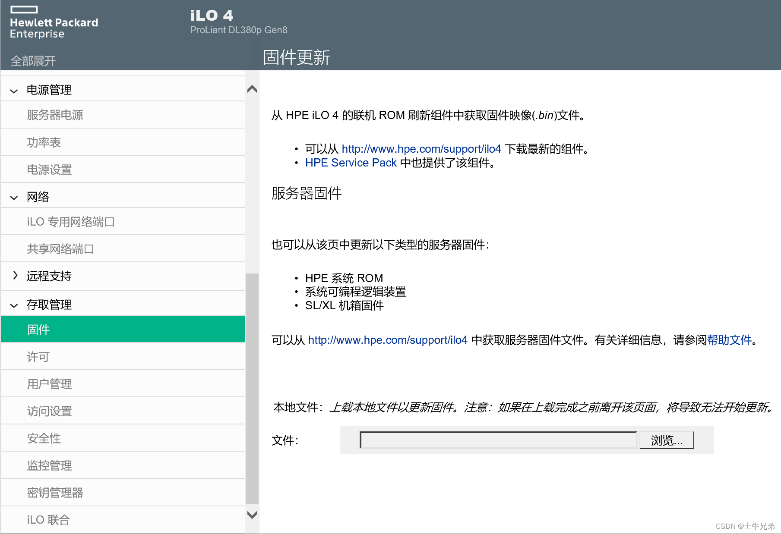Click the ProLiant DL380p Gen8 text
The image size is (781, 534).
click(239, 30)
